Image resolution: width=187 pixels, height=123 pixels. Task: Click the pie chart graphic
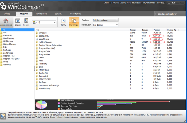point(41,105)
